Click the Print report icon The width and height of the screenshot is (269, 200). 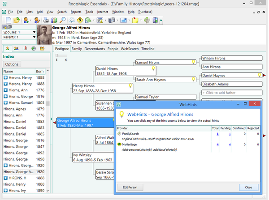point(46,20)
